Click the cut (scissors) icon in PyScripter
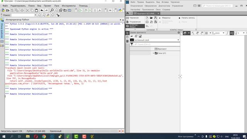The height and width of the screenshot is (139, 247). click(x=27, y=10)
